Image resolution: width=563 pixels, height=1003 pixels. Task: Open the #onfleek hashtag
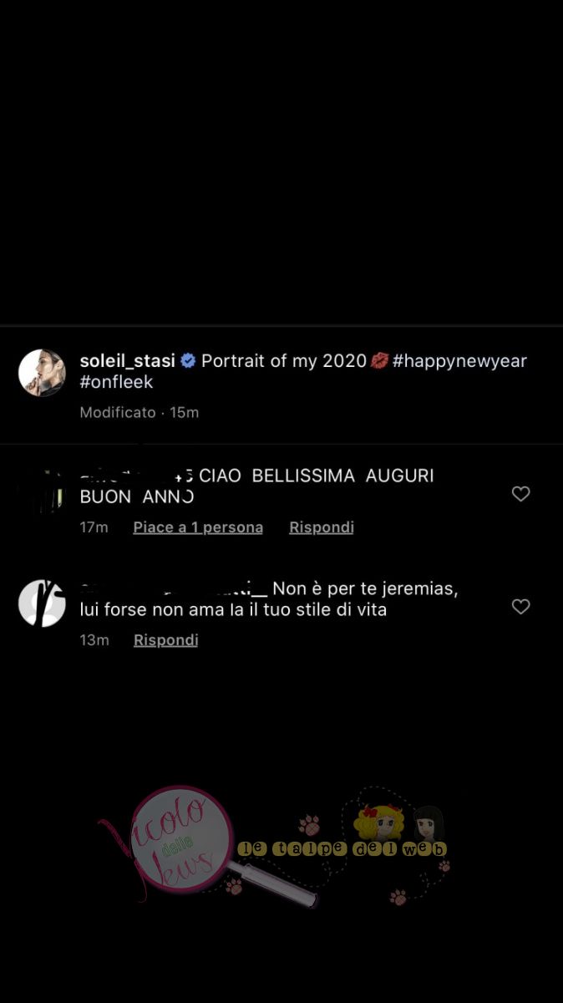116,382
